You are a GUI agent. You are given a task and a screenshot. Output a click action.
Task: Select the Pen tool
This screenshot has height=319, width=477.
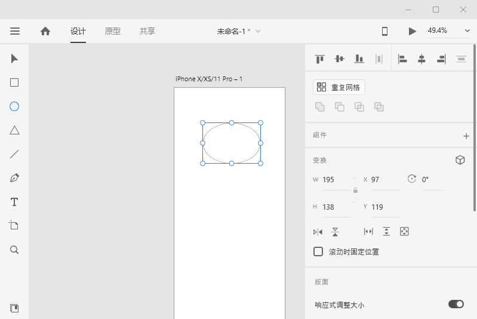[14, 178]
